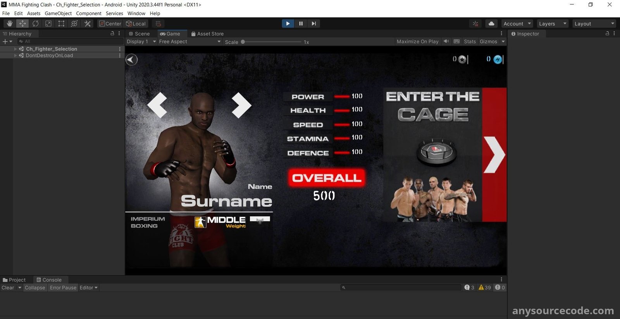Open Unity cloud services icon
The width and height of the screenshot is (620, 319).
click(491, 24)
